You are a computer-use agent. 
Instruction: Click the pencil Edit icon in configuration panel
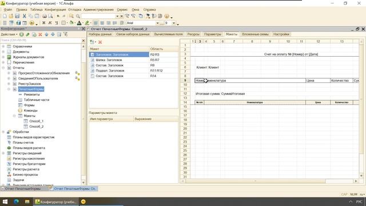click(x=27, y=34)
